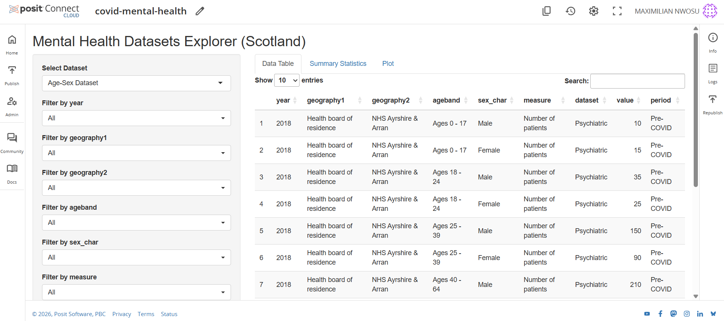The image size is (724, 321).
Task: Click the pencil icon to rename project
Action: pos(200,11)
